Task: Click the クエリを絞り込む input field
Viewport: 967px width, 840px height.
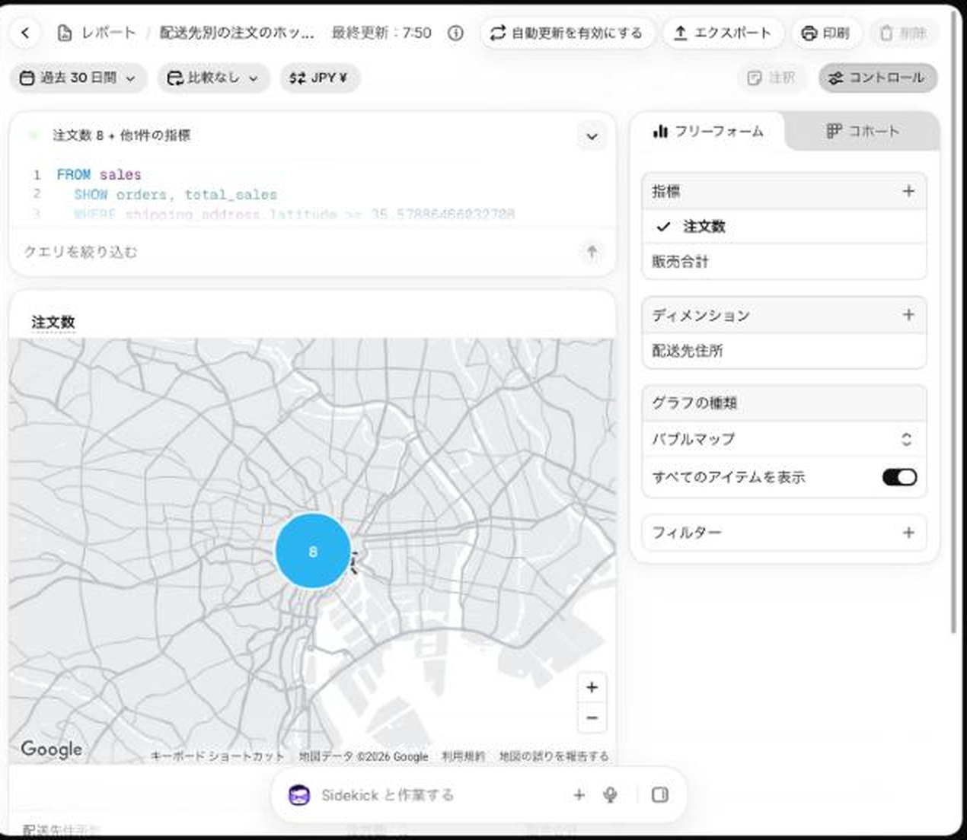Action: [297, 252]
